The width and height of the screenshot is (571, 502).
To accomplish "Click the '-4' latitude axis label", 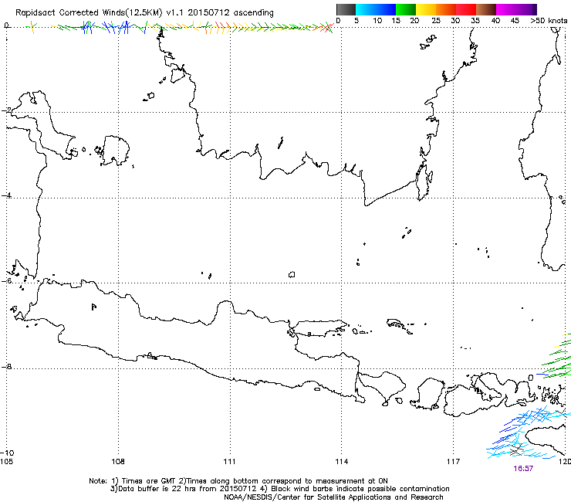I will click(6, 195).
